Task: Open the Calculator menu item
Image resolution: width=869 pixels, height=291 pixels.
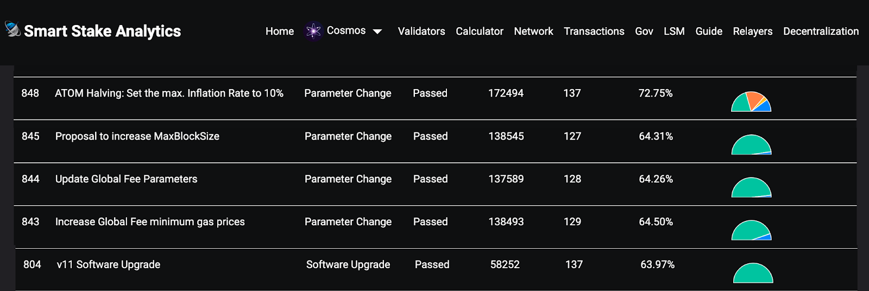Action: 480,31
